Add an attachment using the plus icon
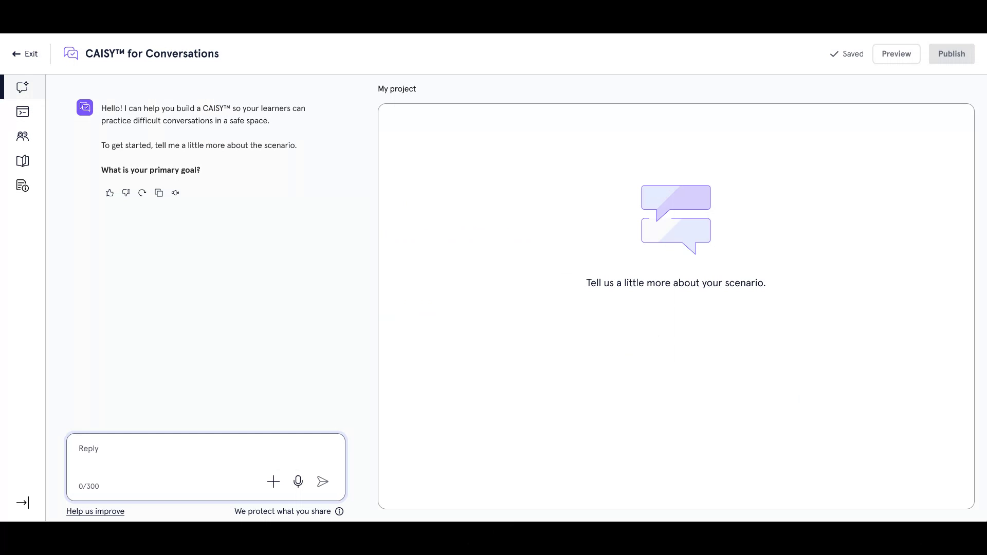 pyautogui.click(x=273, y=482)
